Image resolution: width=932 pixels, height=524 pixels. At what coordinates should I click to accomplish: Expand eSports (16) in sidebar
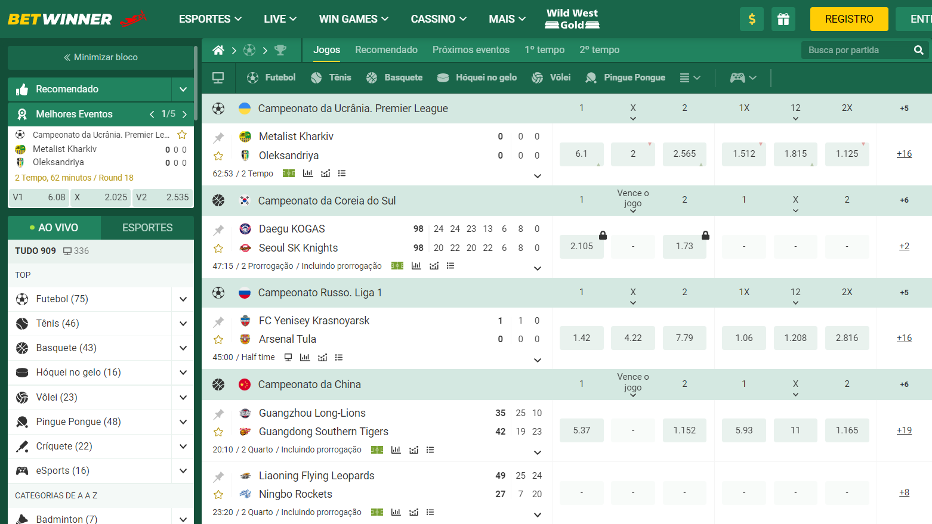coord(183,471)
